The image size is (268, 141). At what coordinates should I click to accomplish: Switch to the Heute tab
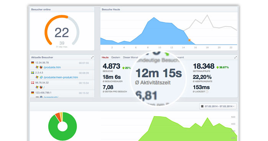pyautogui.click(x=105, y=58)
